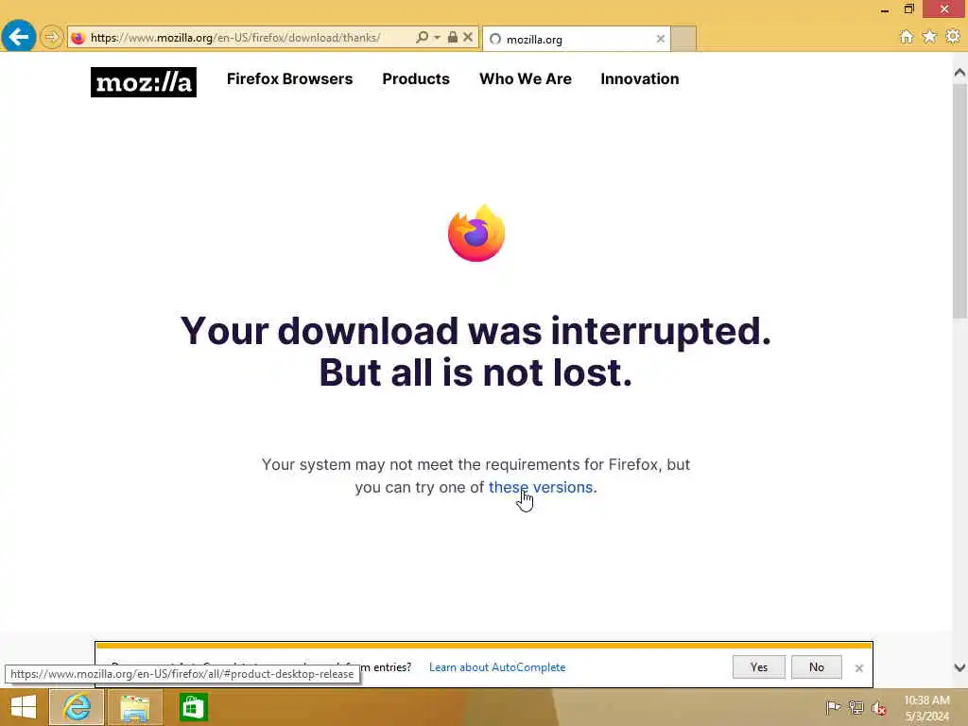This screenshot has width=968, height=726.
Task: Click the Firefox logo image
Action: pyautogui.click(x=476, y=233)
